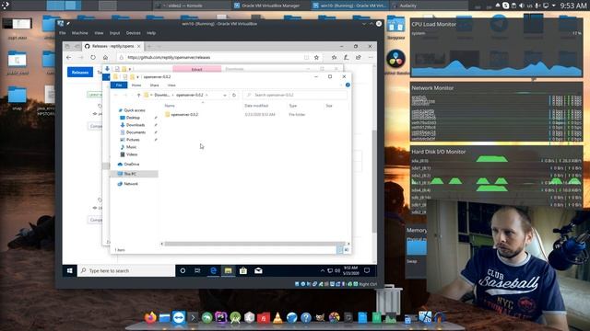This screenshot has width=590, height=331.
Task: Select the Home tab in Explorer ribbon
Action: (x=136, y=86)
